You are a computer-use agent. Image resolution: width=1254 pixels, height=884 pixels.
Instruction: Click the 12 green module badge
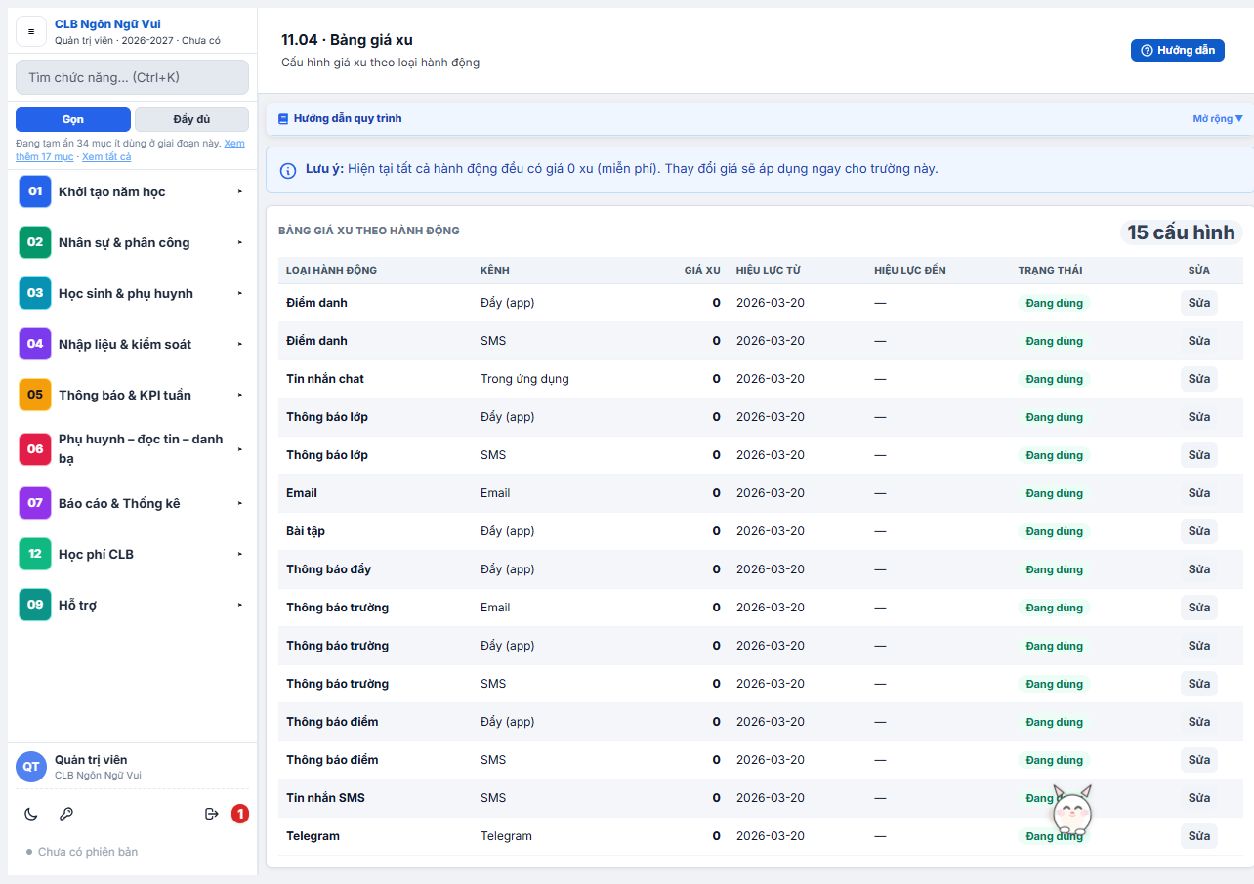pyautogui.click(x=35, y=554)
